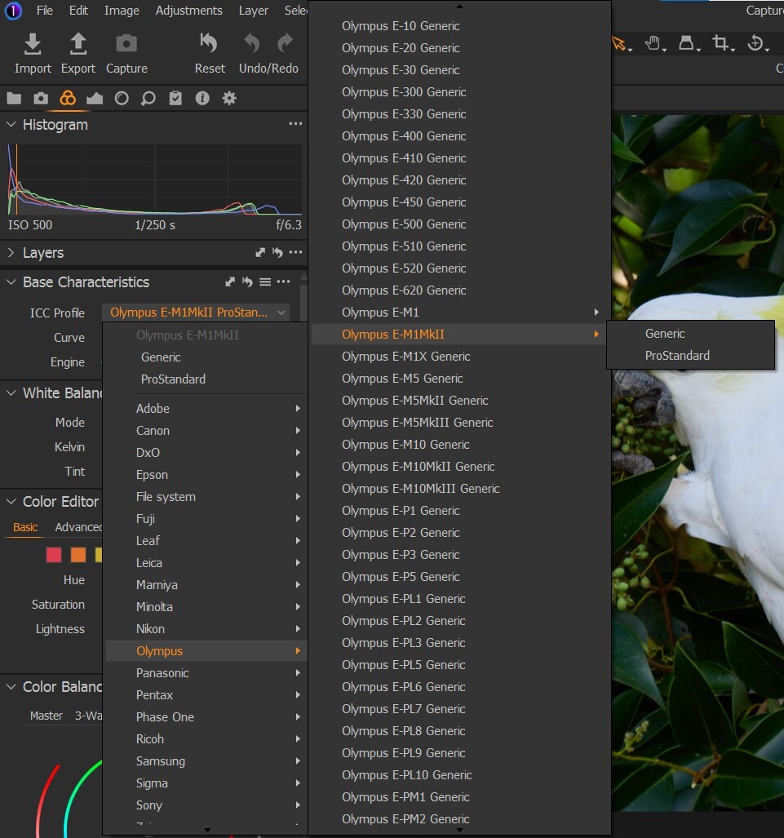Switch to Basic tab in Color Editor
The width and height of the screenshot is (784, 838).
pos(25,527)
